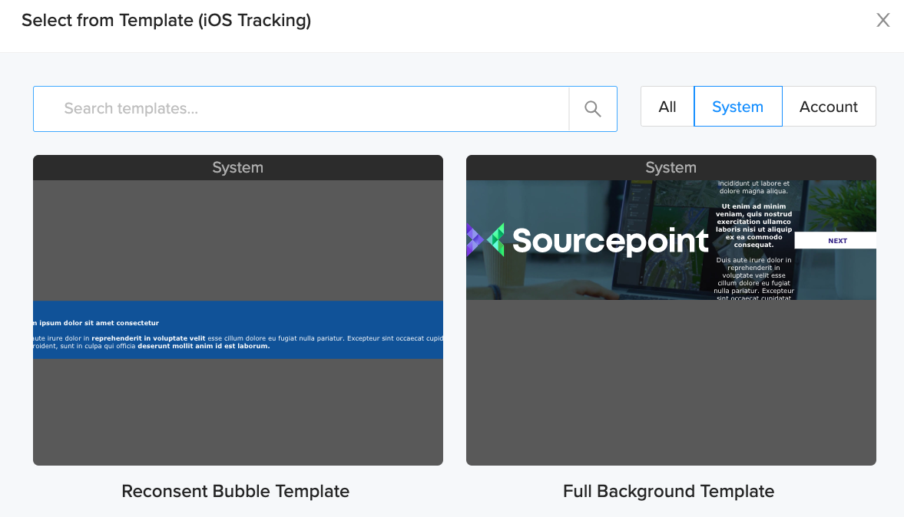Choose the Reconsent Bubble Template preview
The width and height of the screenshot is (904, 517).
coord(238,311)
